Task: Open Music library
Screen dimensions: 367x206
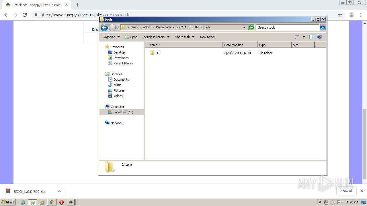Action: pos(115,85)
